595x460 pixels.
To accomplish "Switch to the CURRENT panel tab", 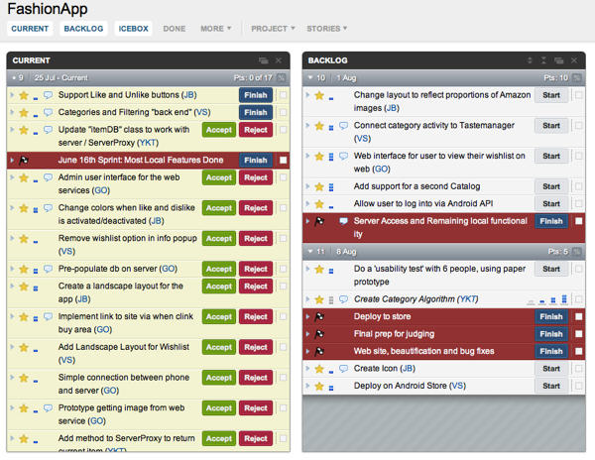I will click(x=30, y=29).
